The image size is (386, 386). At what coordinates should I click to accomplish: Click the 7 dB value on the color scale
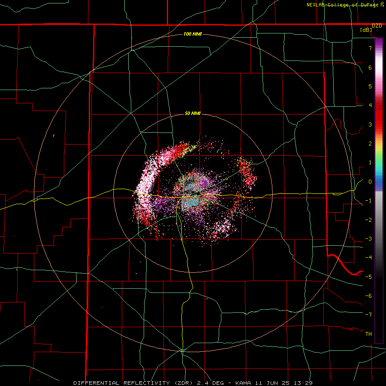370,48
